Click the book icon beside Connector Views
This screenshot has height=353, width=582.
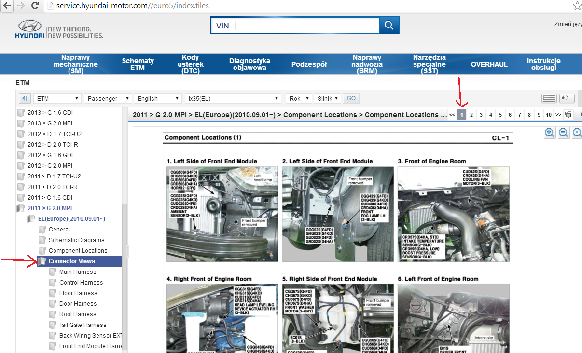(x=42, y=261)
